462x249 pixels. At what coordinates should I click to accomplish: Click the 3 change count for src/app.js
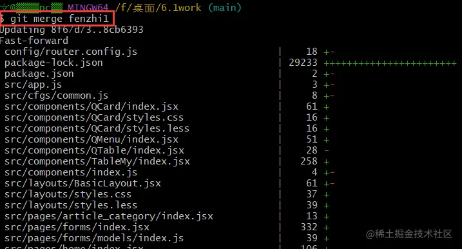coord(314,85)
